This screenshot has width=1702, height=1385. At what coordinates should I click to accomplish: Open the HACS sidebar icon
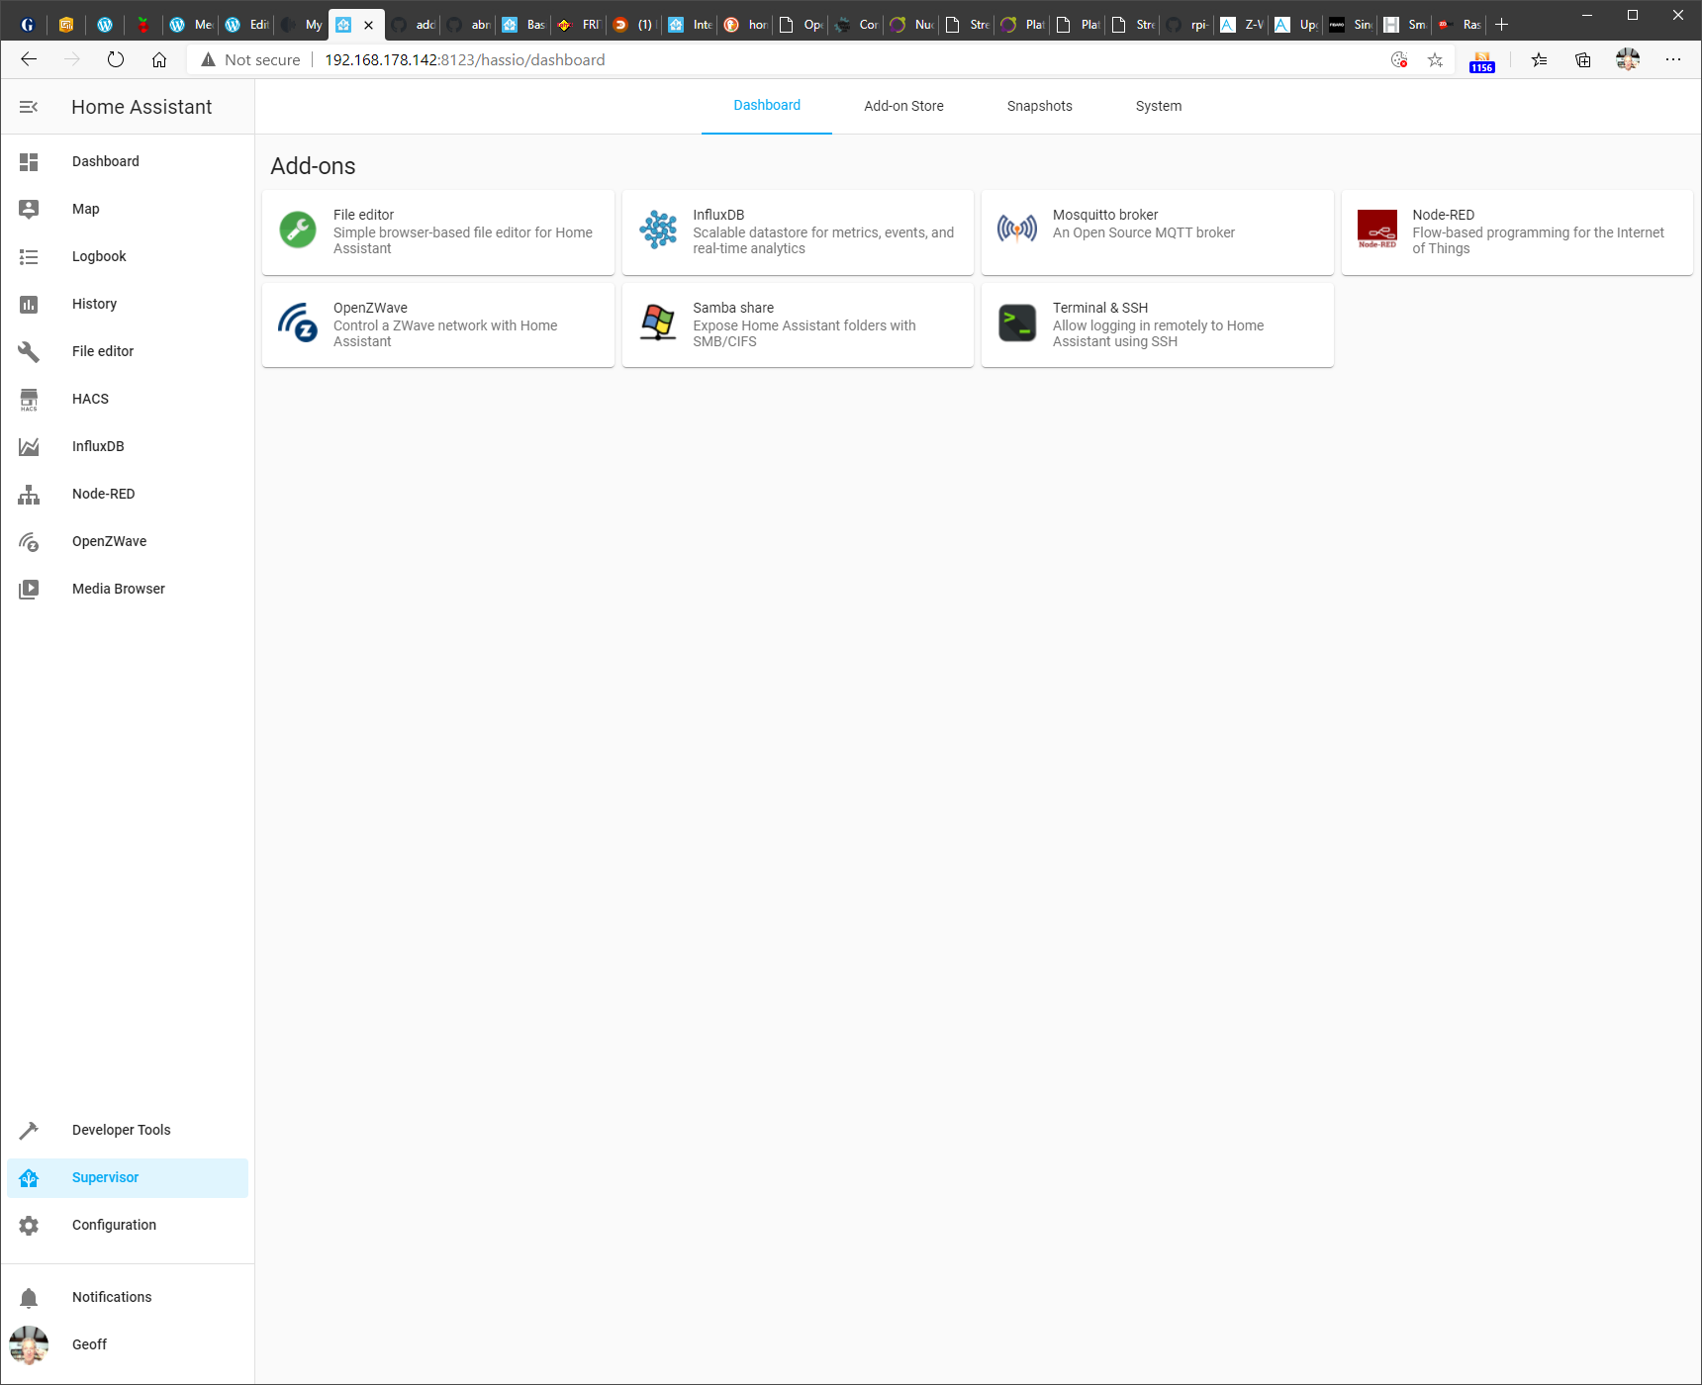click(x=29, y=399)
